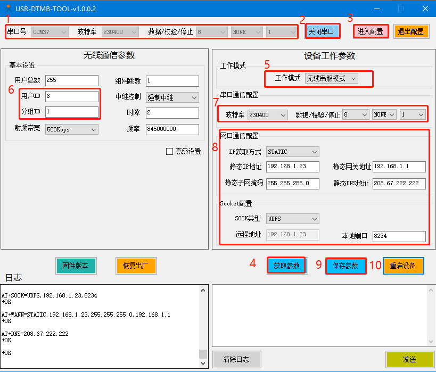
Task: Click 获取参数 to read parameters
Action: click(286, 266)
